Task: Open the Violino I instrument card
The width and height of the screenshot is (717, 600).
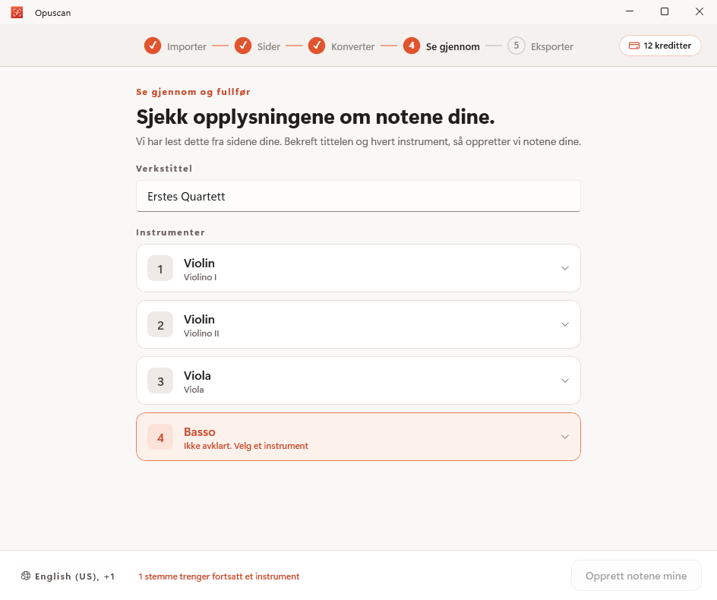Action: [358, 268]
